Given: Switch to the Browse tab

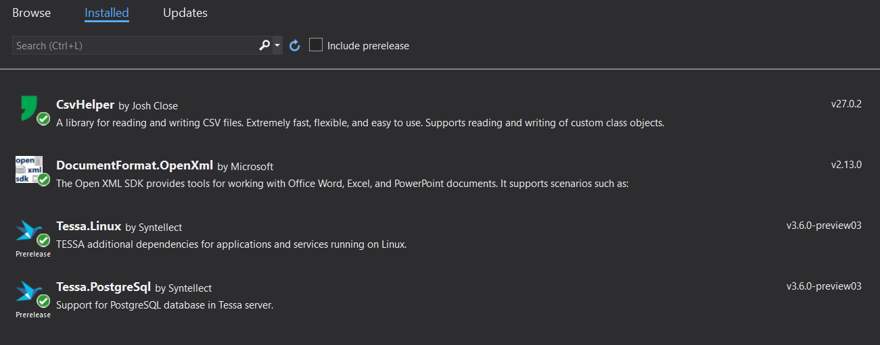Looking at the screenshot, I should click(x=31, y=13).
